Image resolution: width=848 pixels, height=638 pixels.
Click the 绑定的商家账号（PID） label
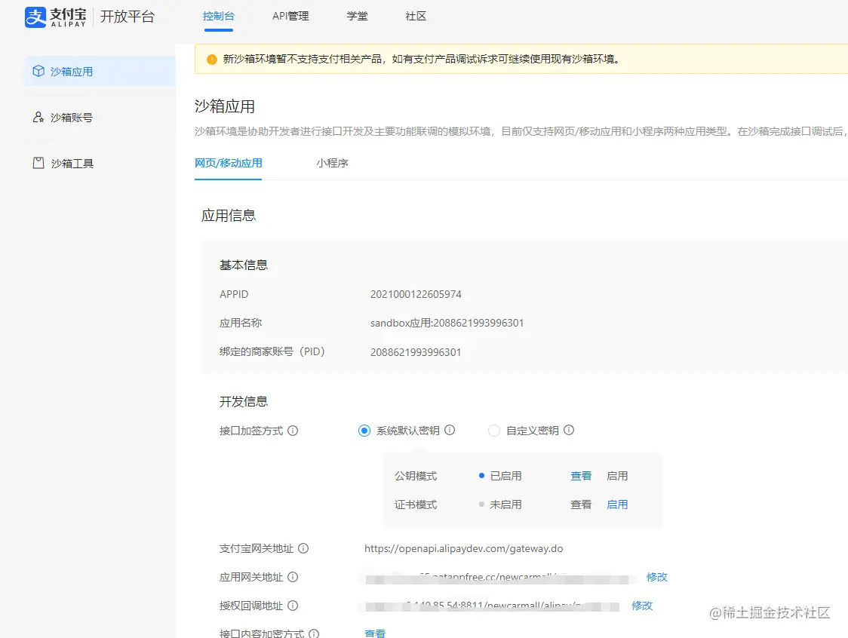[x=272, y=351]
